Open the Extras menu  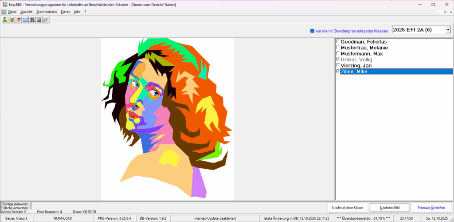(x=65, y=12)
